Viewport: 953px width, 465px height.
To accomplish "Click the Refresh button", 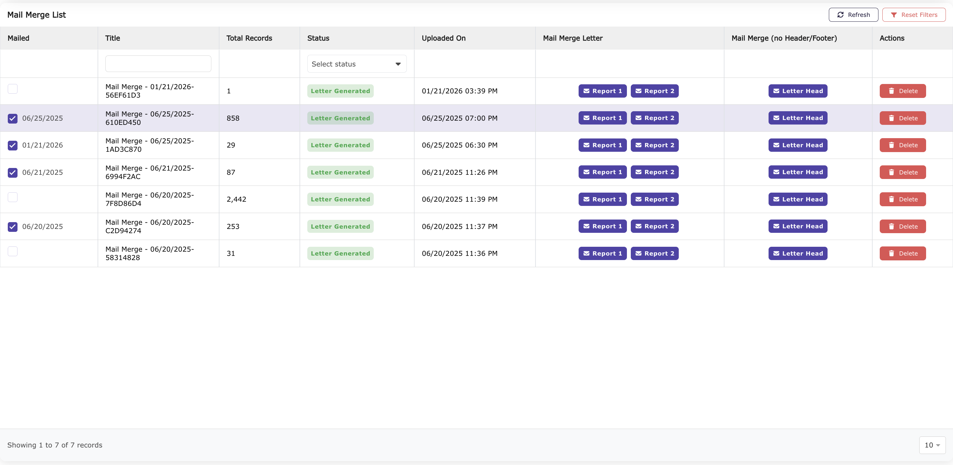I will coord(853,15).
